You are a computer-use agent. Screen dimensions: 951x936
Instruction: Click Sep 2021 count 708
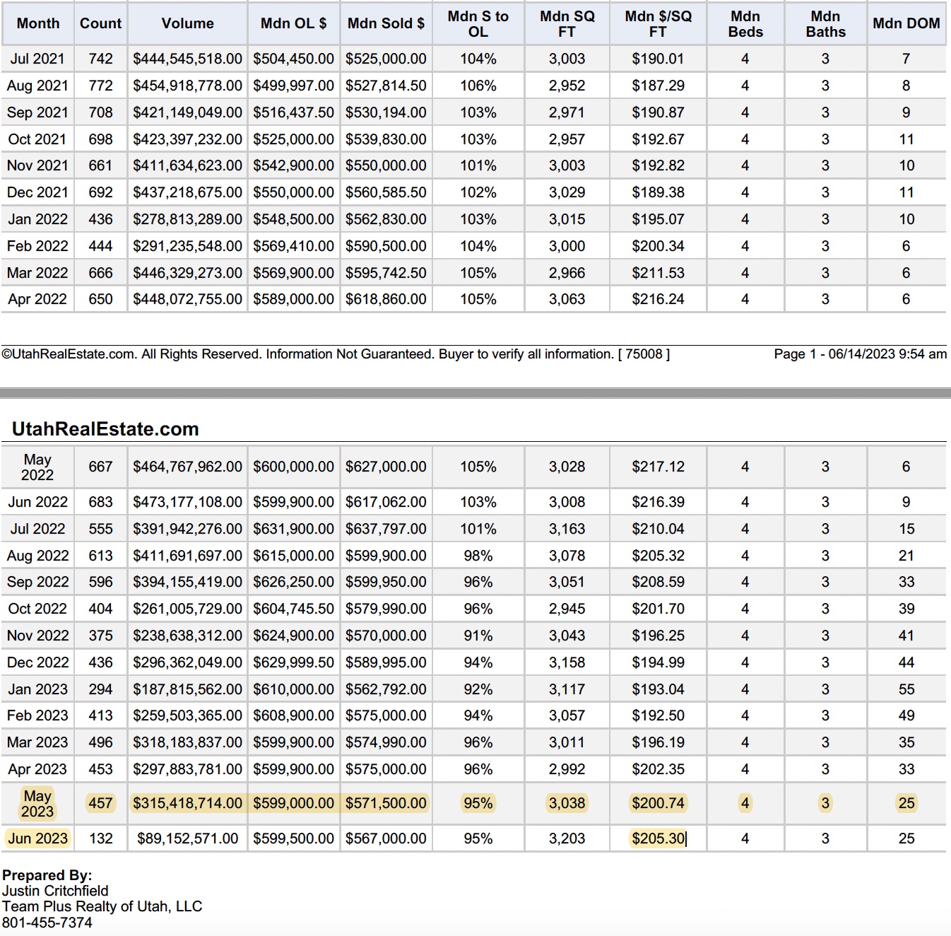coord(100,112)
